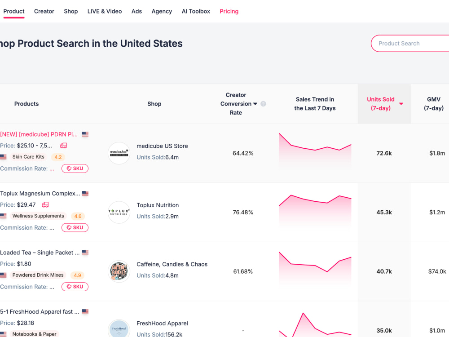Image resolution: width=449 pixels, height=337 pixels.
Task: Click the $1.8m GMV value
Action: [437, 153]
